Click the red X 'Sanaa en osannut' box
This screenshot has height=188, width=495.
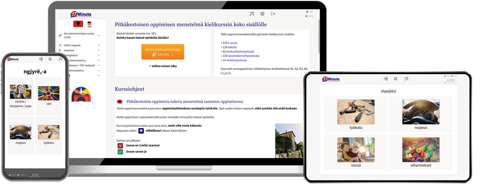(120, 146)
